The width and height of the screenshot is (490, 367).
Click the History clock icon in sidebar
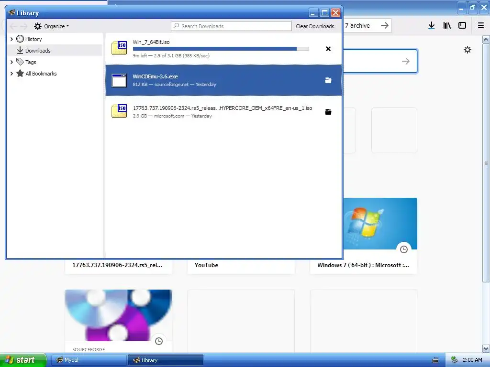click(20, 39)
